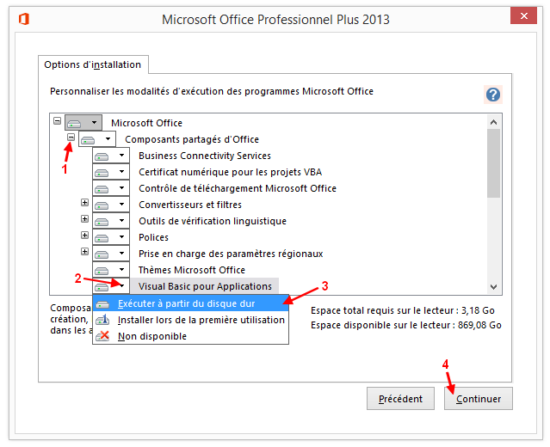Screen dimensions: 550x447
Task: Click the Microsoft Office root drive icon
Action: coord(76,123)
